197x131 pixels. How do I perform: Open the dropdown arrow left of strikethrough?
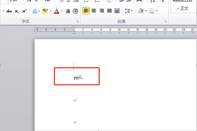[x=3, y=11]
